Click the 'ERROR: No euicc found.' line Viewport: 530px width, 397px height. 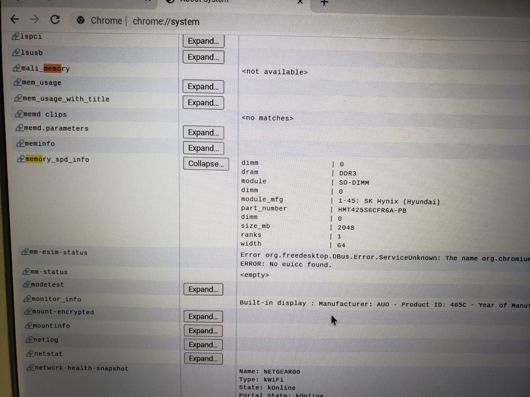pyautogui.click(x=286, y=264)
